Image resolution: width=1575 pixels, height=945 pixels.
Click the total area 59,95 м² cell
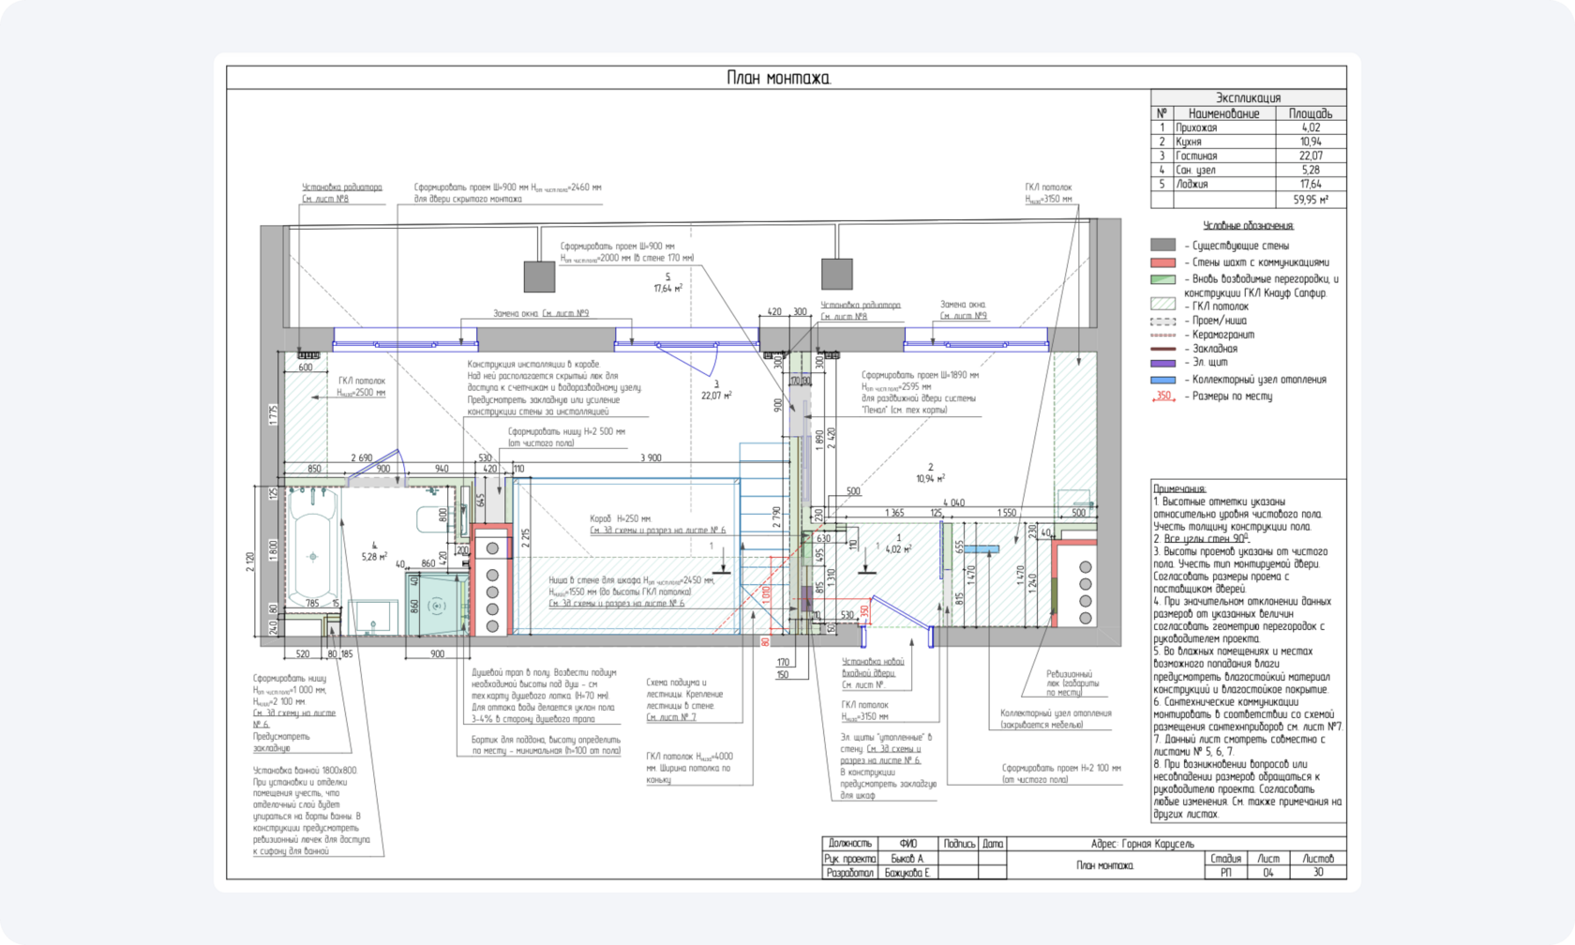[x=1310, y=200]
